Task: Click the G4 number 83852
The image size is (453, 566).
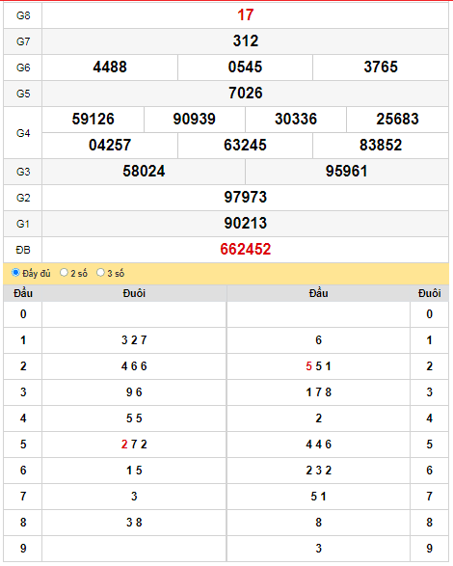Action: pos(381,145)
